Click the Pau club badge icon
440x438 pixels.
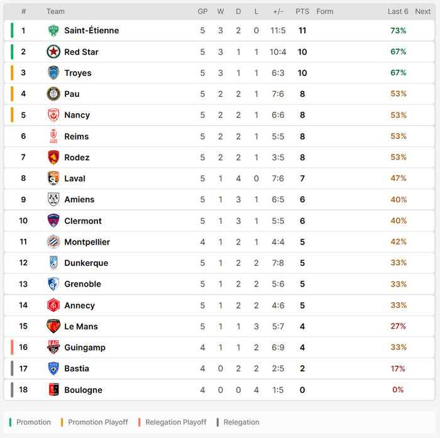(53, 94)
